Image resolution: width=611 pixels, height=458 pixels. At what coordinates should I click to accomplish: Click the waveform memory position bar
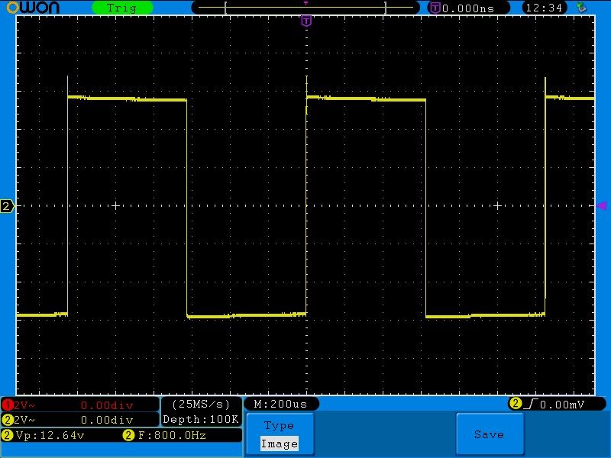point(305,8)
